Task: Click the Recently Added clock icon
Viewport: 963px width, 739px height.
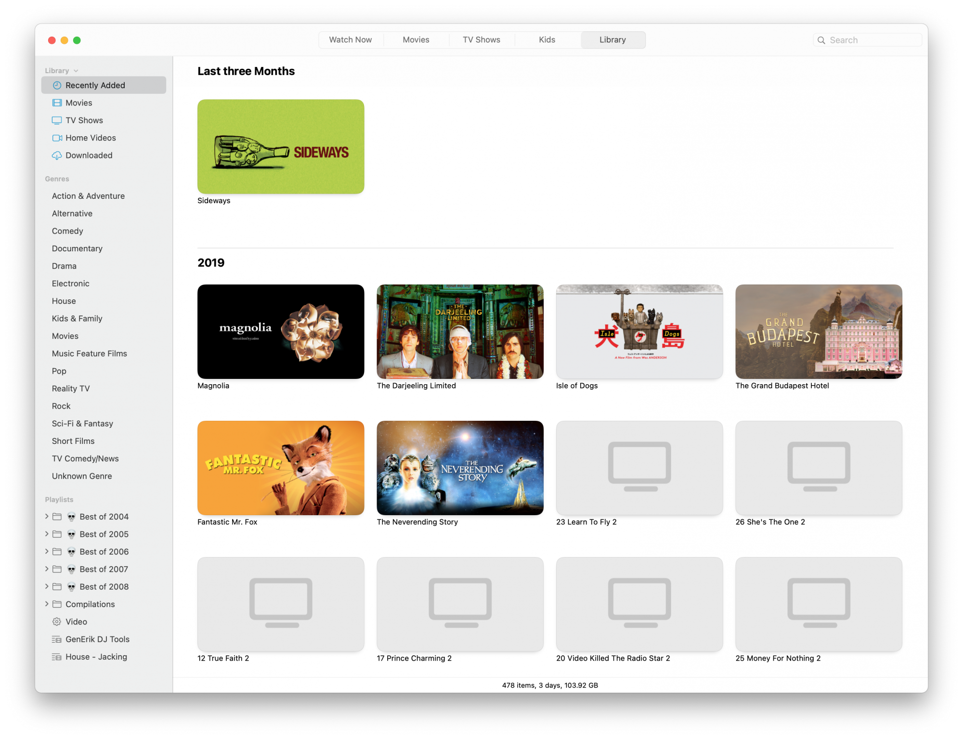Action: (57, 85)
